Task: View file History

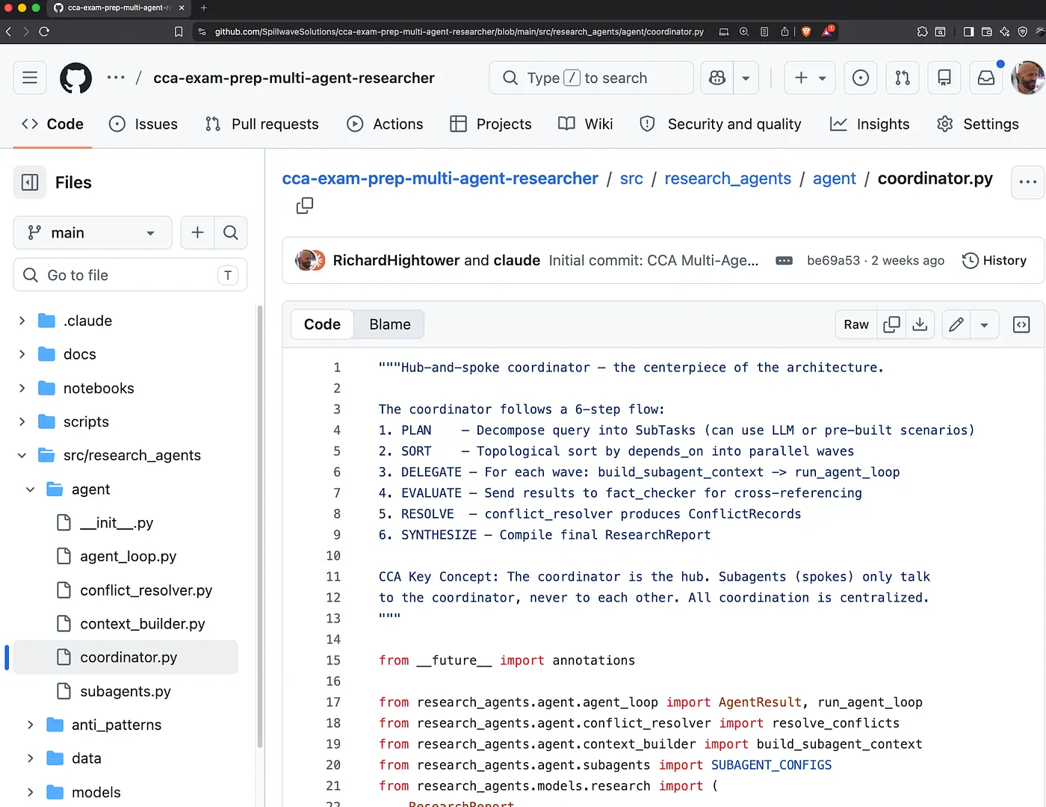Action: coord(994,260)
